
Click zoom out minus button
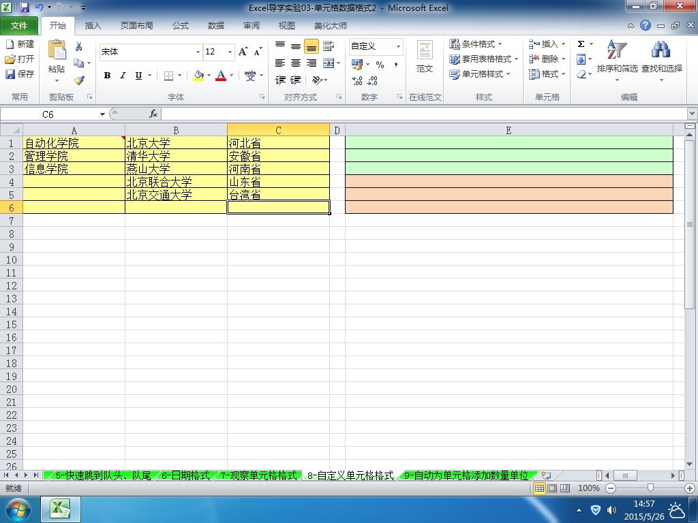tap(611, 488)
